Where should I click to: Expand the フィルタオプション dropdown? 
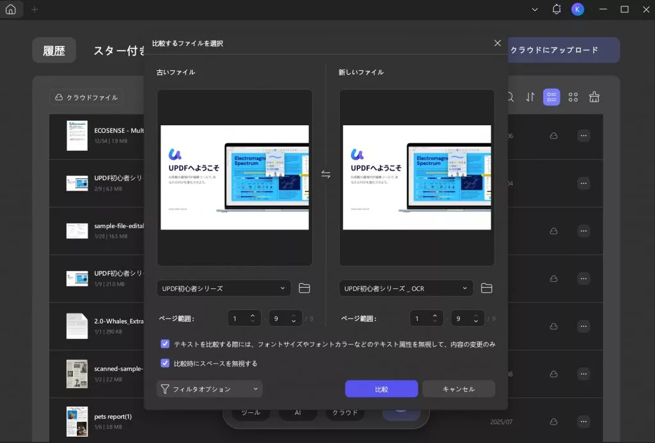209,389
